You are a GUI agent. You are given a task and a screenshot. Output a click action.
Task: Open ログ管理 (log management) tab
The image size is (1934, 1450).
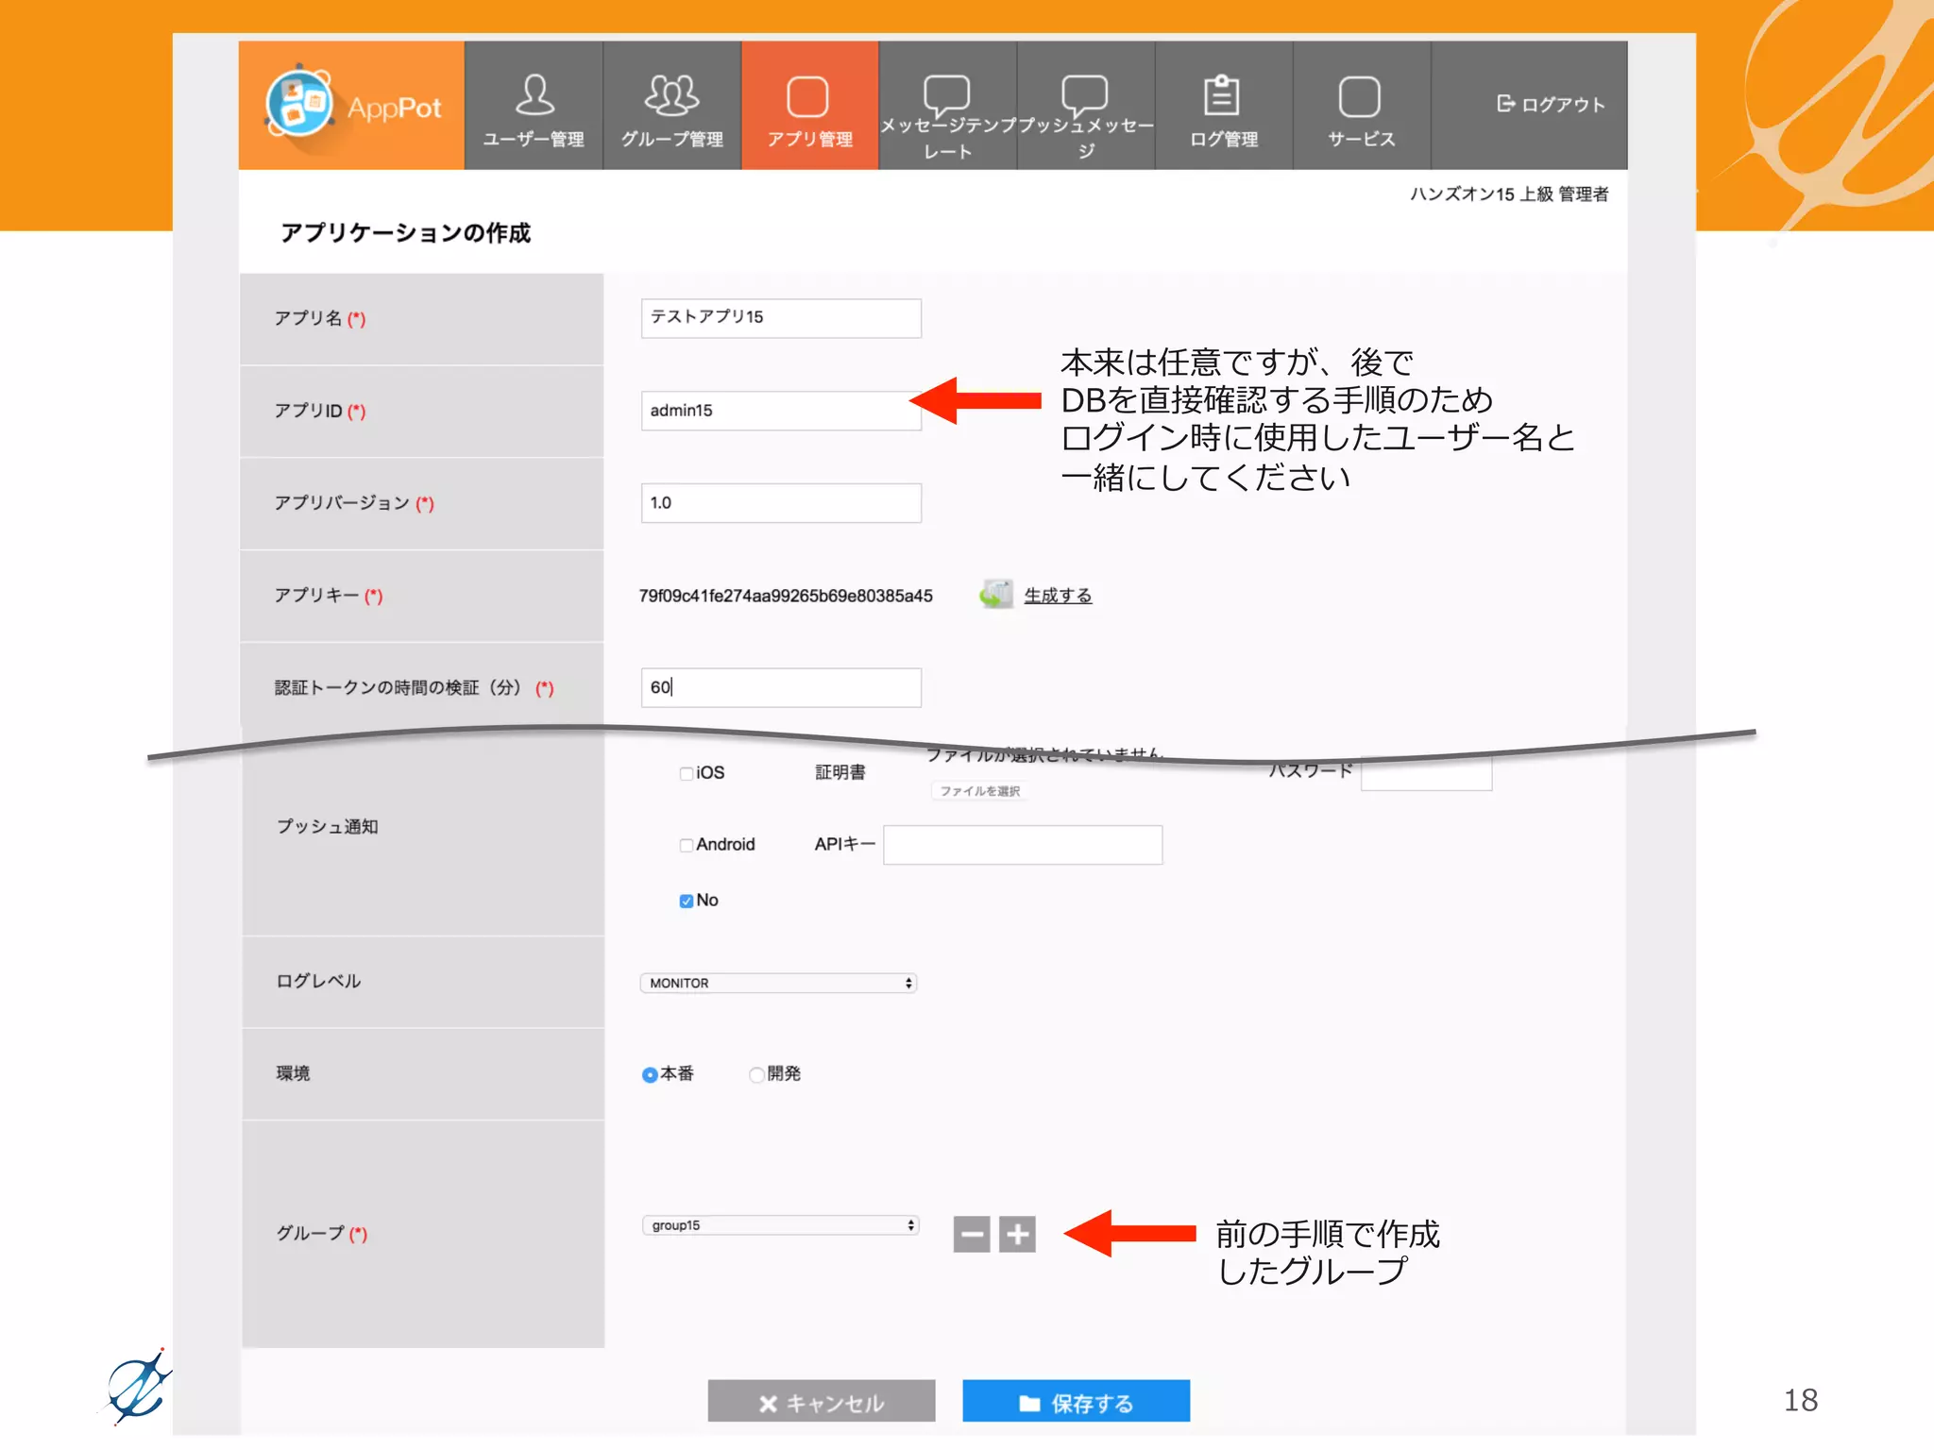(x=1224, y=106)
